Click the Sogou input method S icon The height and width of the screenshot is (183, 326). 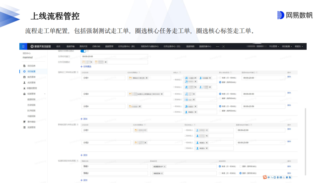point(265,177)
